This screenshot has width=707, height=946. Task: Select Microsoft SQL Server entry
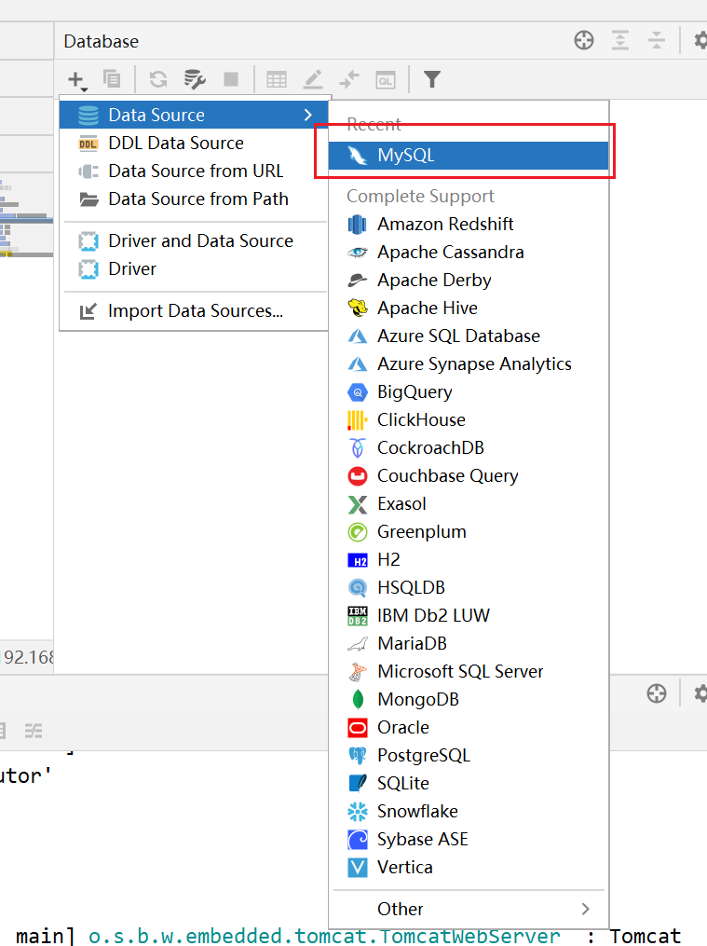click(469, 671)
